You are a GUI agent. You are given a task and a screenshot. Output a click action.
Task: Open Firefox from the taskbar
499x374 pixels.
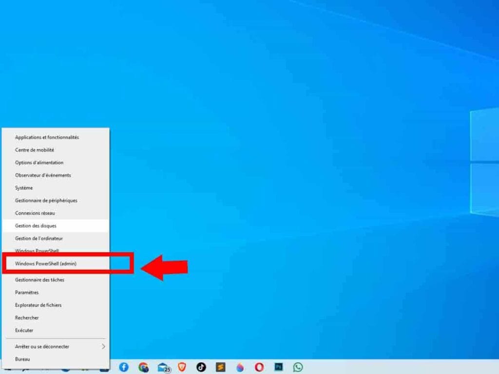click(240, 367)
